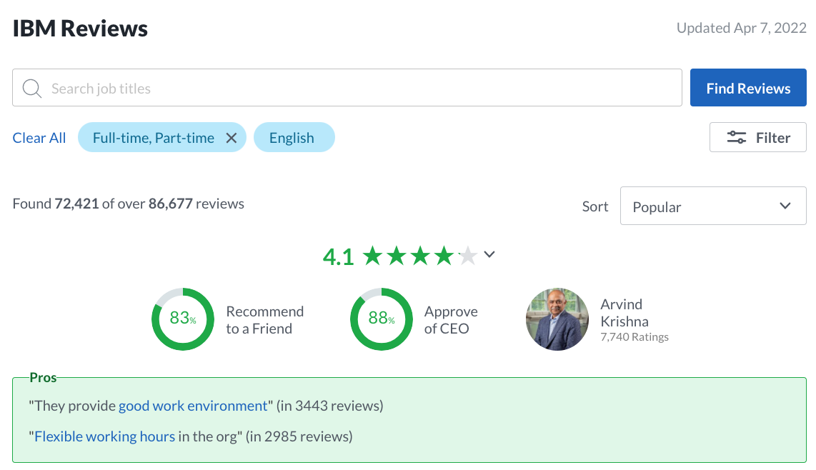
Task: Click the Sort label text
Action: [594, 206]
